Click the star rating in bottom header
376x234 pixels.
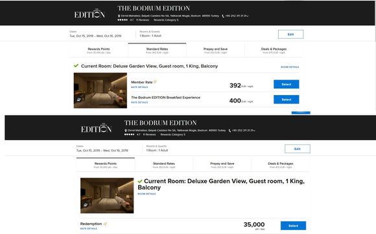pyautogui.click(x=129, y=134)
